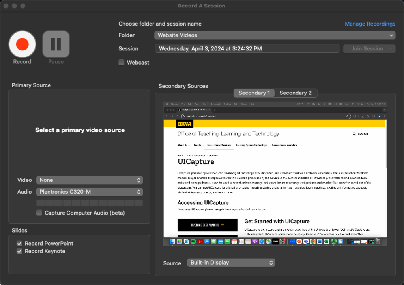Toggle Capture Computer Audio (beta)
Screen dimensions: 404x285
point(39,212)
